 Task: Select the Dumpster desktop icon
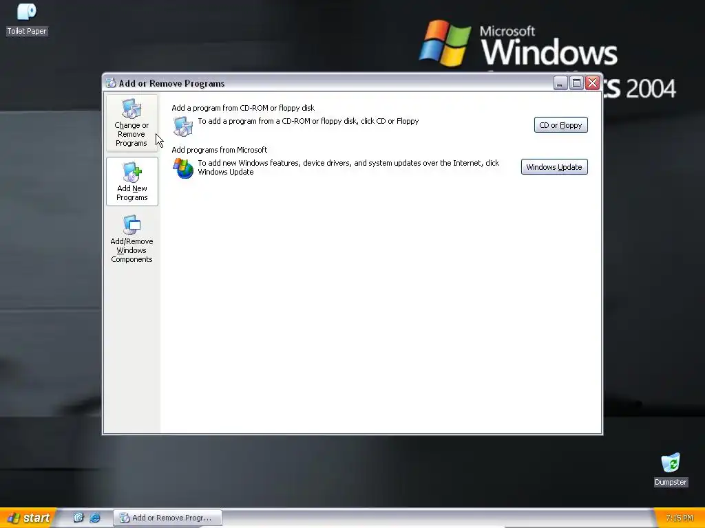click(671, 469)
